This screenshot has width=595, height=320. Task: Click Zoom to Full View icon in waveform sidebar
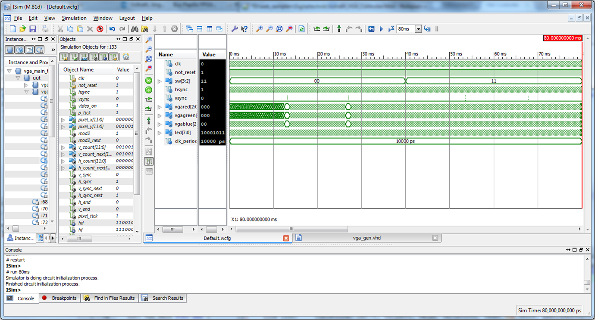pos(149,59)
